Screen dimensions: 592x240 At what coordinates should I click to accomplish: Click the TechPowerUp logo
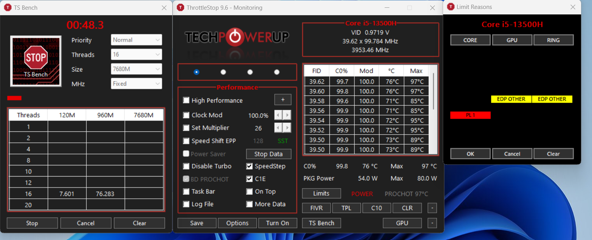(x=236, y=37)
